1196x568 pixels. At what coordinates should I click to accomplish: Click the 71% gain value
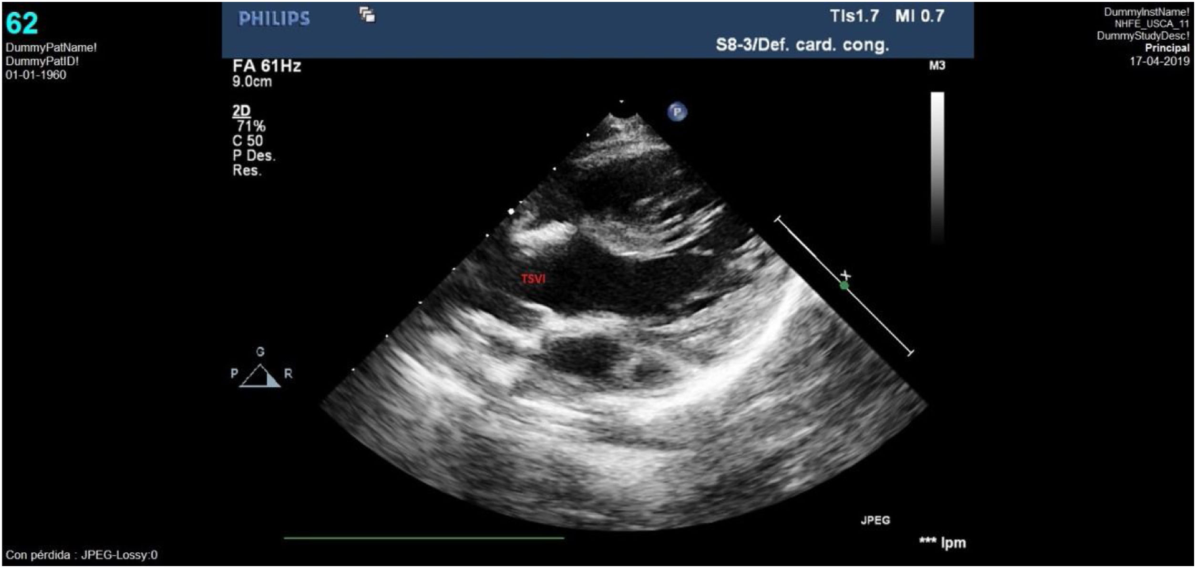pyautogui.click(x=251, y=126)
